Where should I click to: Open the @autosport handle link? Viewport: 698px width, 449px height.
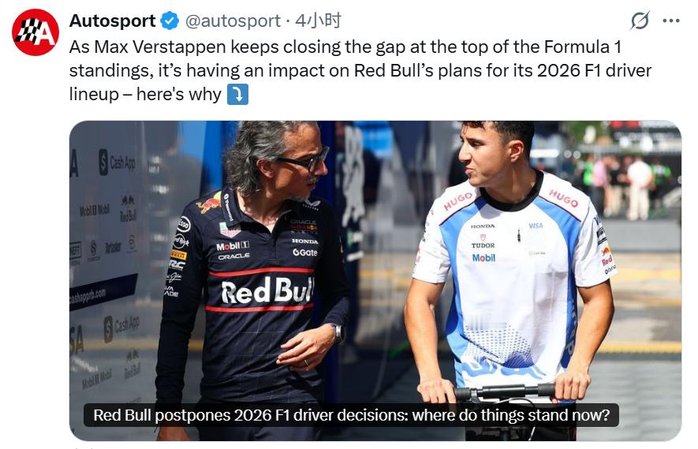click(x=233, y=21)
